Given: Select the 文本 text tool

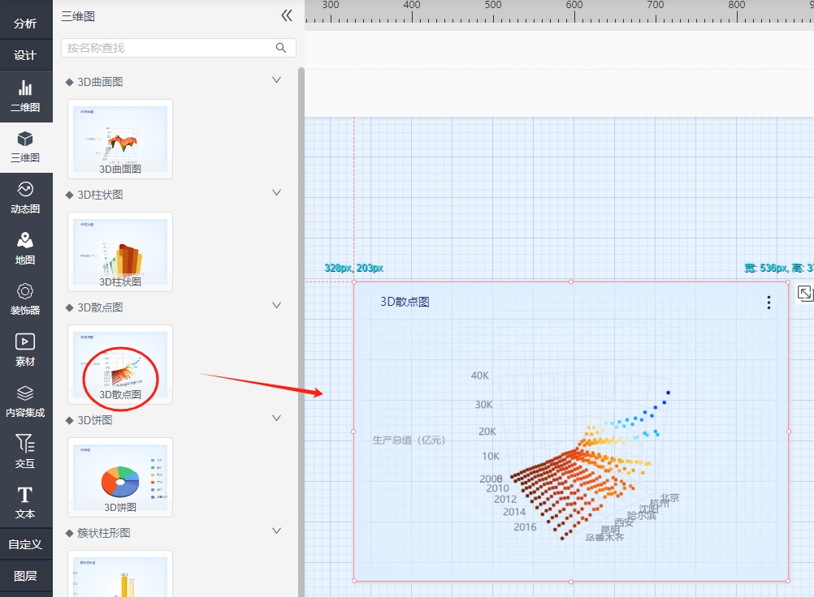Looking at the screenshot, I should click(x=25, y=503).
